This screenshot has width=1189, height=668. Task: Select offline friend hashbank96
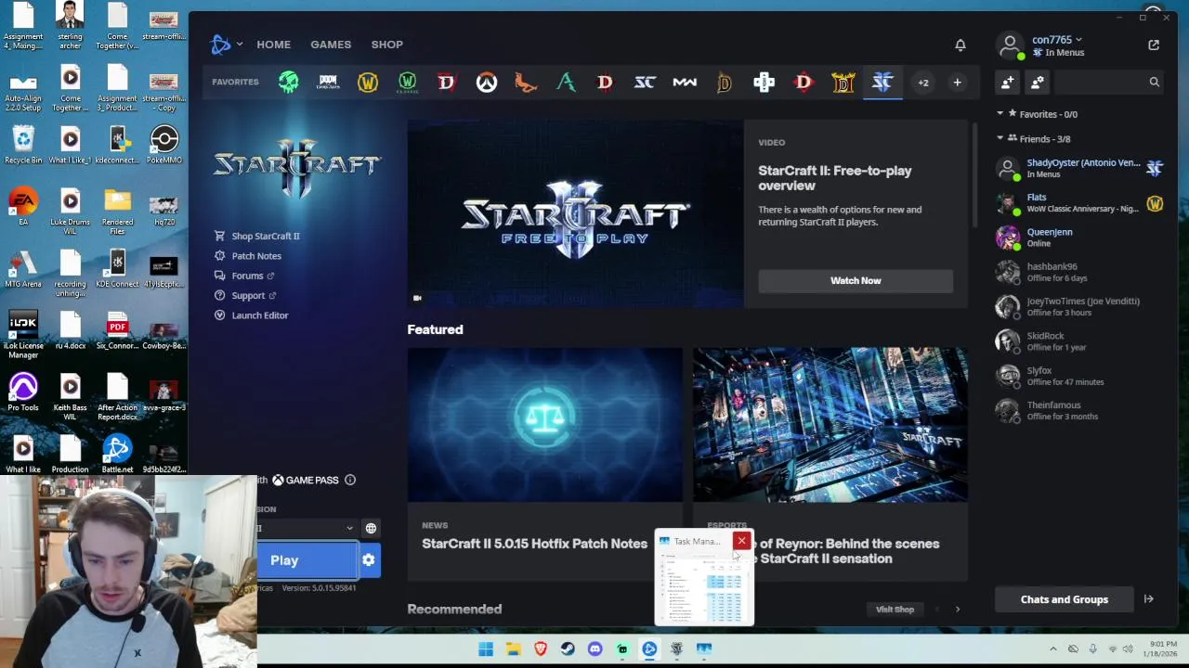pyautogui.click(x=1079, y=272)
